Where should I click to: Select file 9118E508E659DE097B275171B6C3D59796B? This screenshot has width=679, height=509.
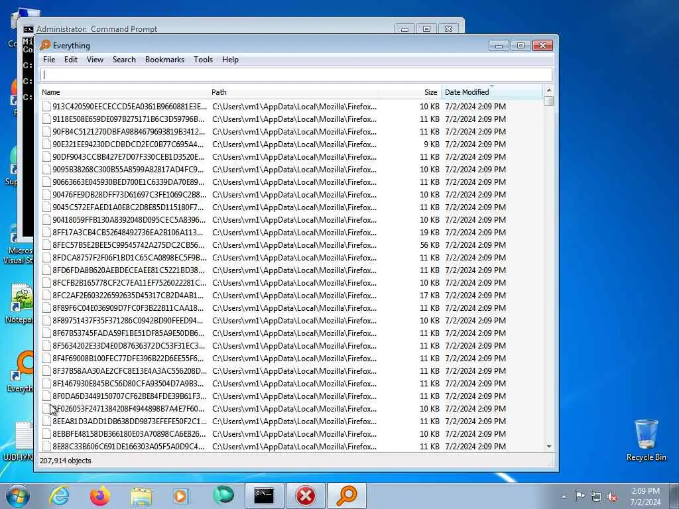pos(128,119)
